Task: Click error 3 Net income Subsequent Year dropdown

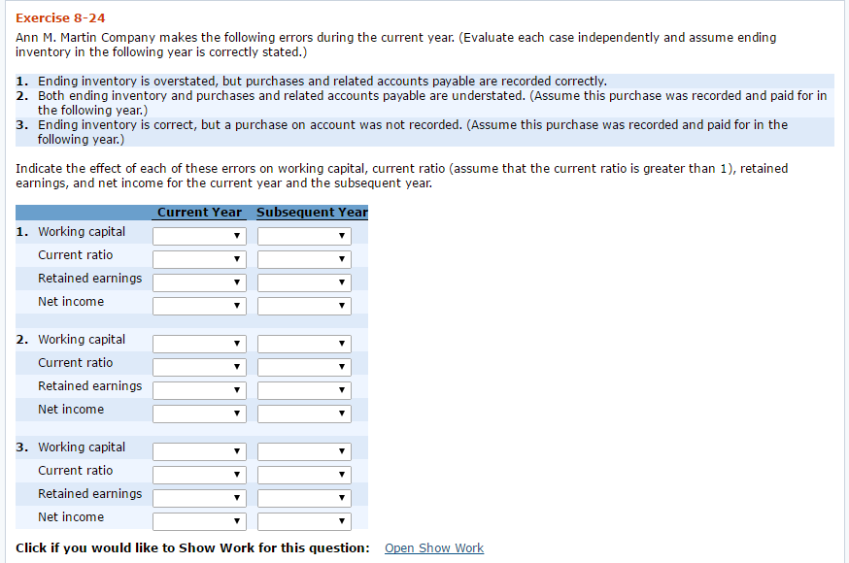Action: point(304,521)
